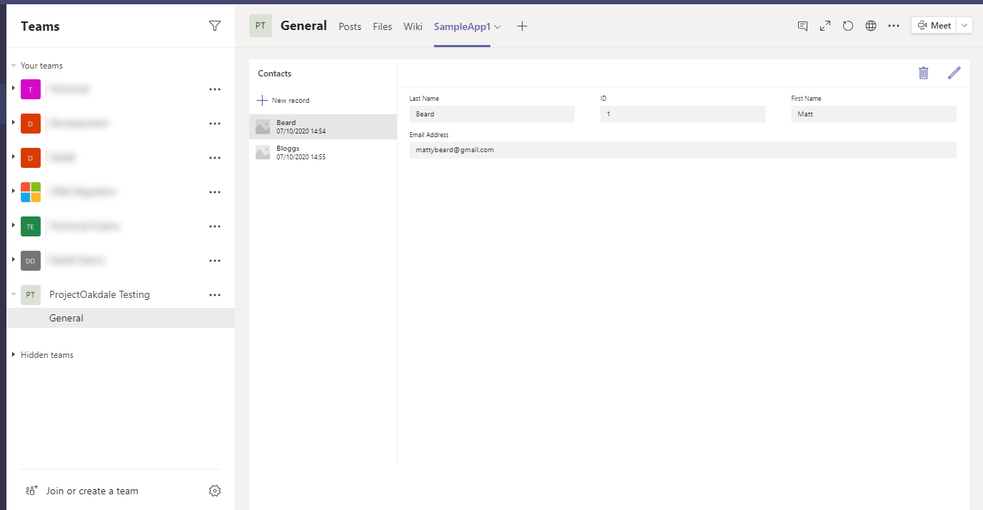Click the First Name field
983x510 pixels.
click(874, 114)
